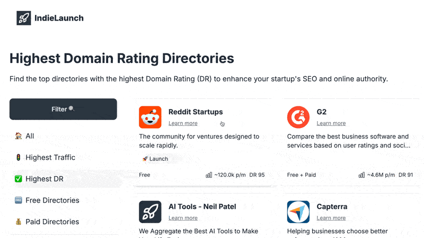The width and height of the screenshot is (424, 238).
Task: Click the traffic light icon
Action: point(19,158)
